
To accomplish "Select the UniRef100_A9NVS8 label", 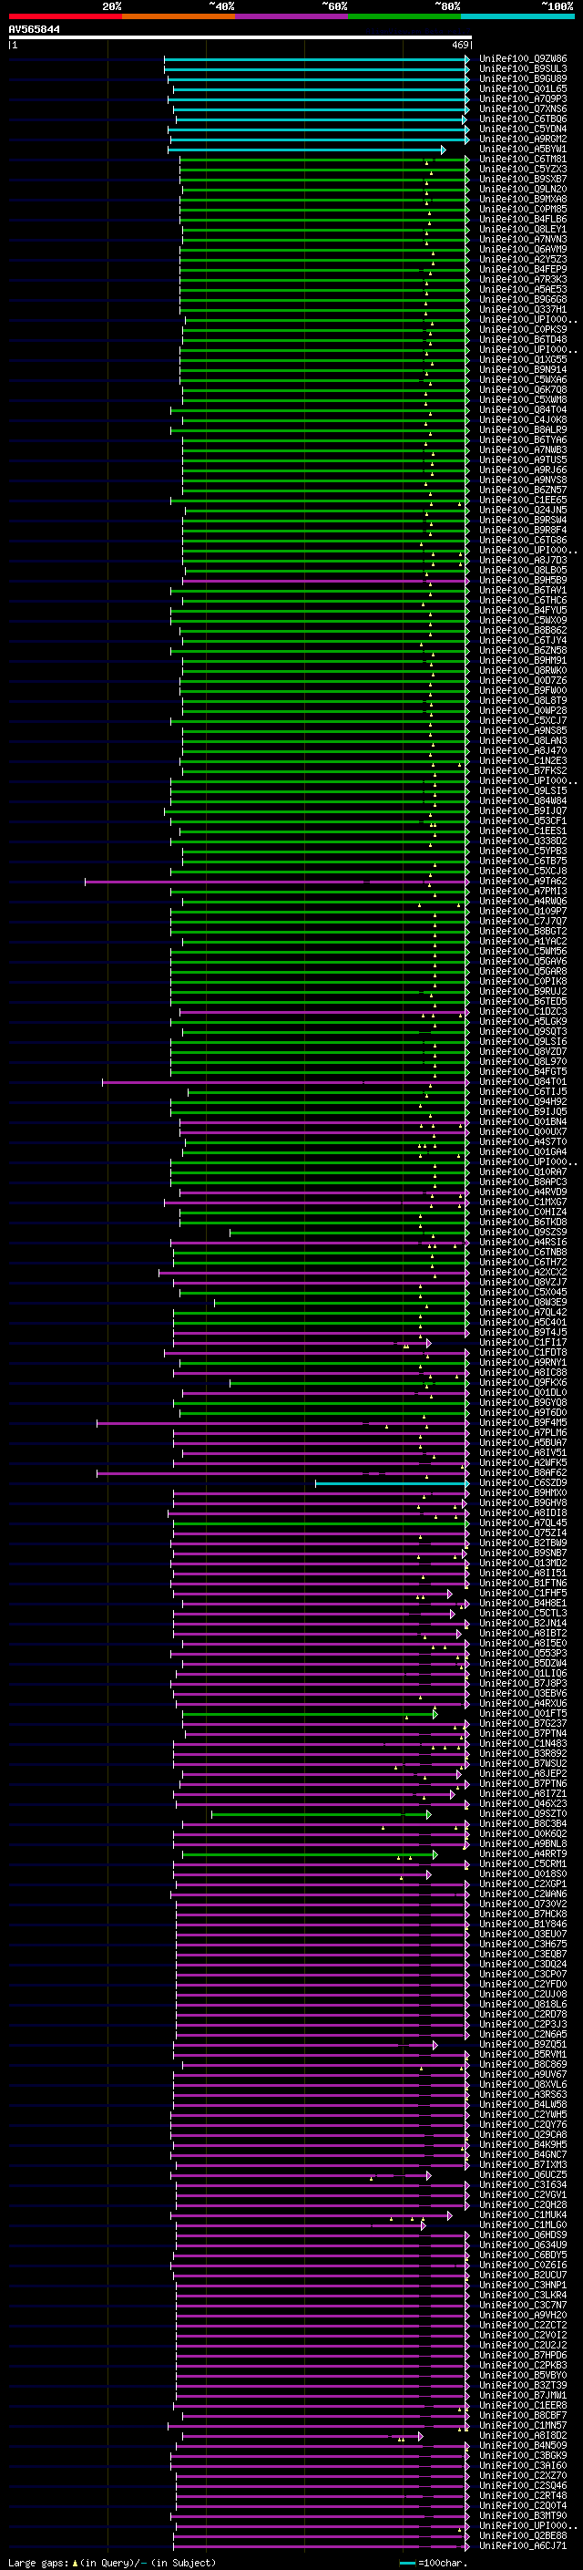I will [x=523, y=480].
